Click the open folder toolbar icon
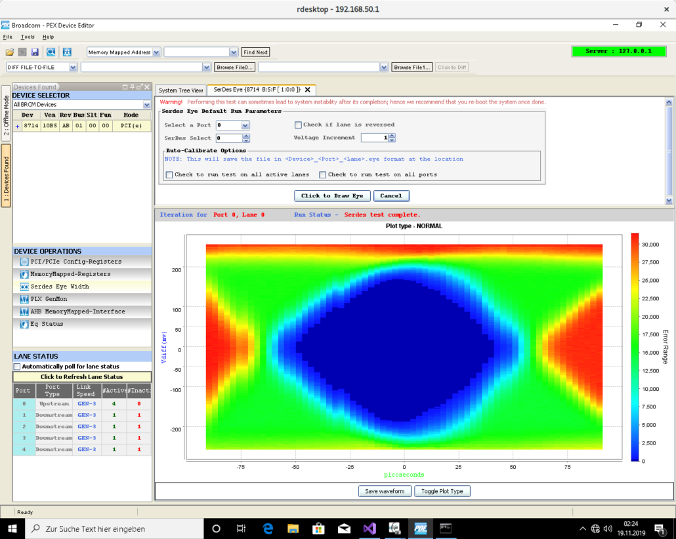676x539 pixels. 10,52
